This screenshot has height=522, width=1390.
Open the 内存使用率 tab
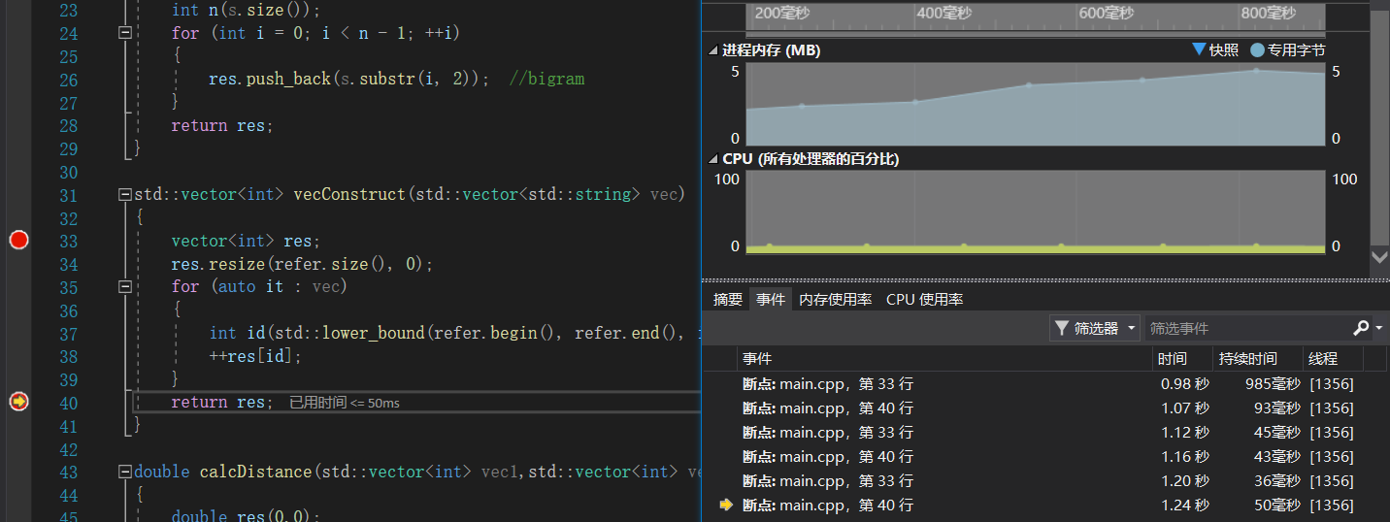click(x=835, y=300)
